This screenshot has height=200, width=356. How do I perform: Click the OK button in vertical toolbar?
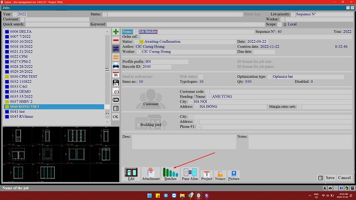click(x=116, y=117)
